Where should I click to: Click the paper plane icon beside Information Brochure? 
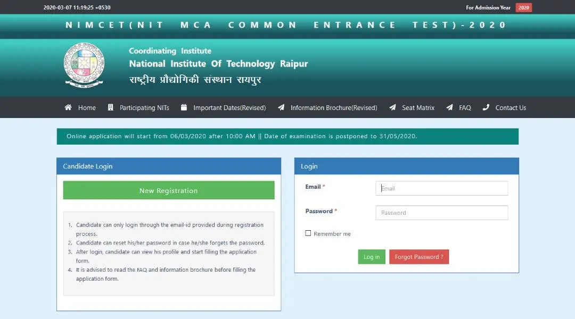pyautogui.click(x=281, y=107)
